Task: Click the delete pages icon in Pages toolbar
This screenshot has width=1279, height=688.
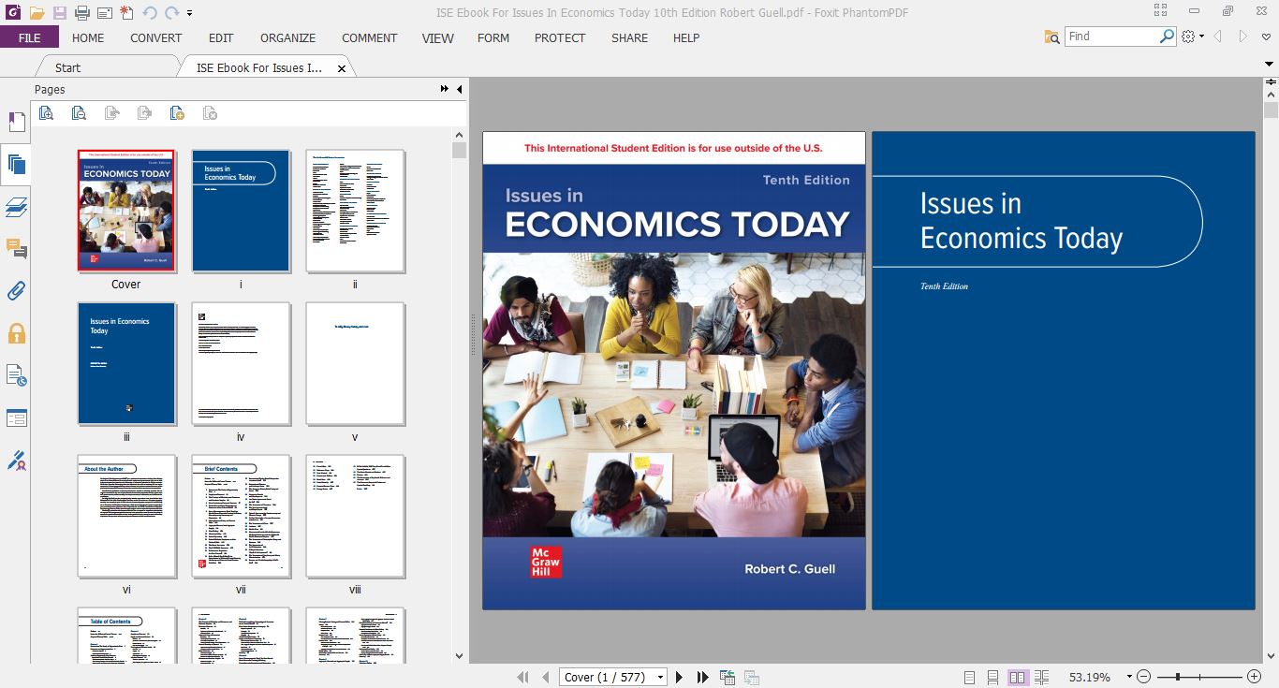Action: click(x=210, y=113)
